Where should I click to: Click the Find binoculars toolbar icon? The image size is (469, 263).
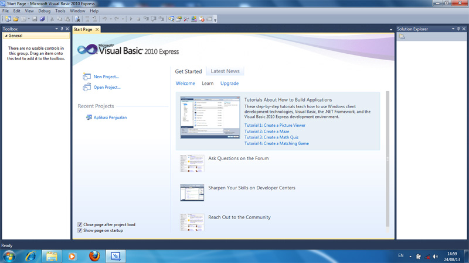pyautogui.click(x=77, y=19)
